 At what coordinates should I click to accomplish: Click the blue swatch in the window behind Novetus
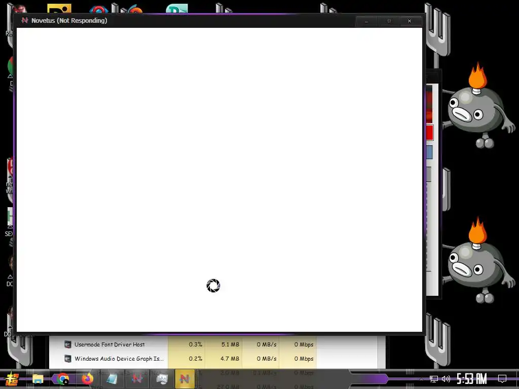(x=429, y=152)
